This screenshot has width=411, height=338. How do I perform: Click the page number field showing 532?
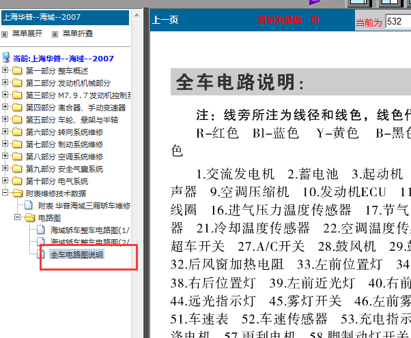(398, 22)
